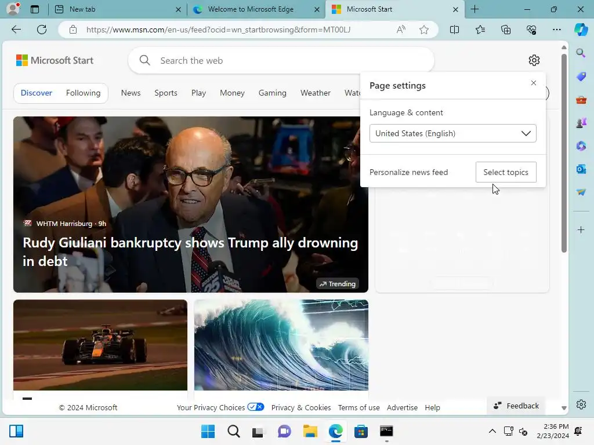Image resolution: width=594 pixels, height=445 pixels.
Task: Open the ocean wave article thumbnail
Action: 281,345
